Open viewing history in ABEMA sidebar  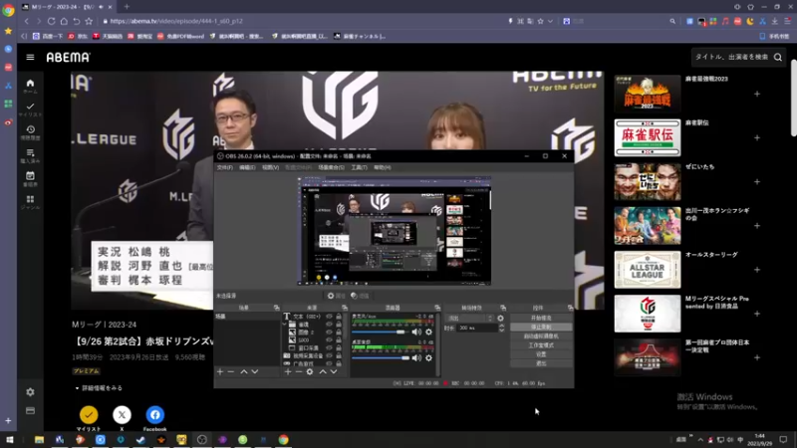pos(30,132)
